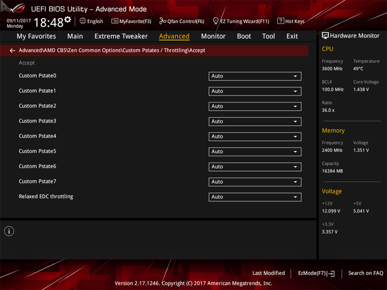Open the Extreme Tweaker tab
This screenshot has width=387, height=290.
coord(121,37)
